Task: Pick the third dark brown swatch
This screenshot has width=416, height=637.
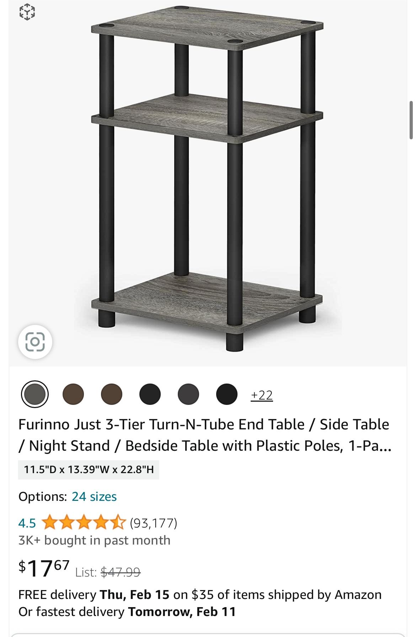Action: 112,394
